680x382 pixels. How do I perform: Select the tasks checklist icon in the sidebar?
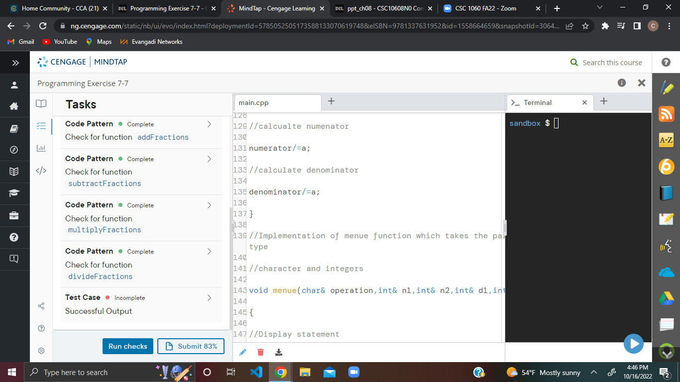tap(41, 126)
